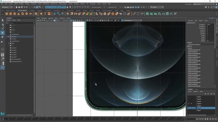The width and height of the screenshot is (218, 122).
Task: Switch to the Rigging shelf tab
Action: (40, 11)
